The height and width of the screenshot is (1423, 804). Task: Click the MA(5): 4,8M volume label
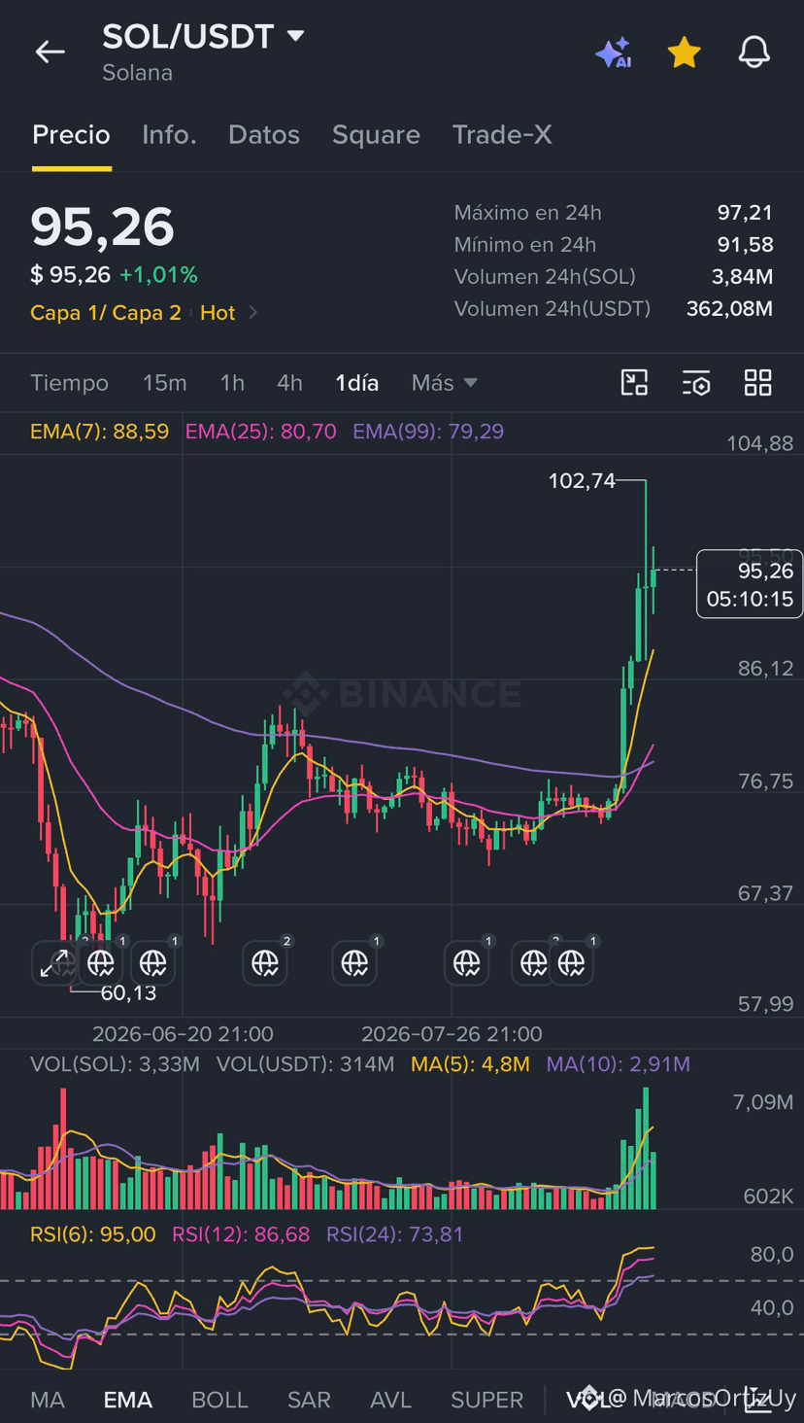point(470,1064)
